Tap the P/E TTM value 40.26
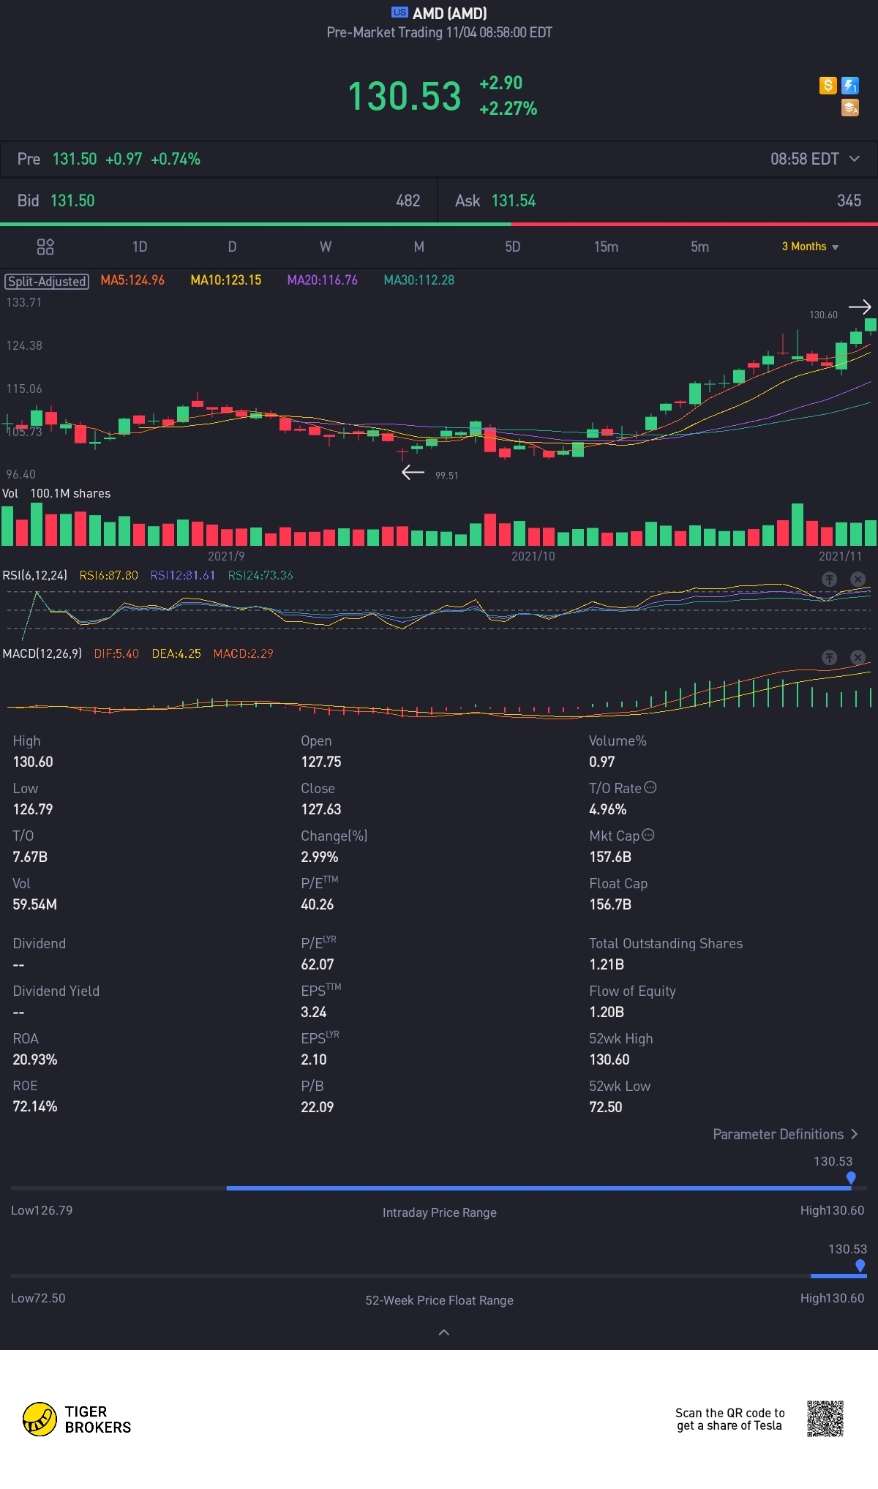Viewport: 878px width, 1489px height. click(317, 904)
